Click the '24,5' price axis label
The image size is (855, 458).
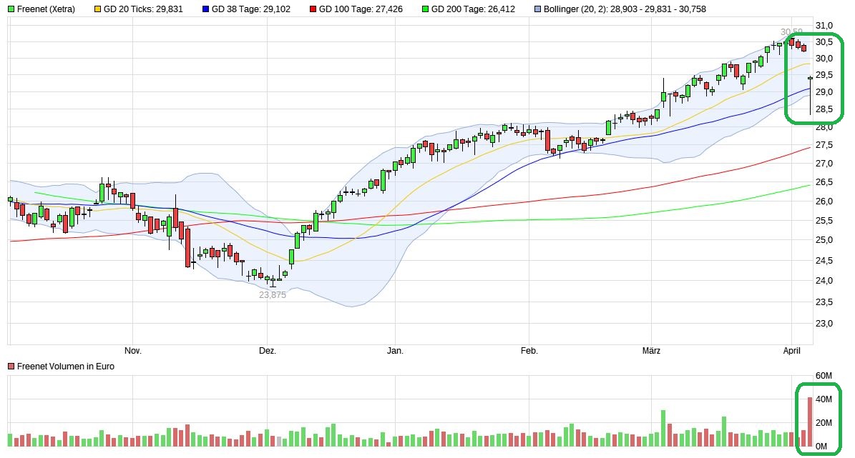tap(824, 260)
